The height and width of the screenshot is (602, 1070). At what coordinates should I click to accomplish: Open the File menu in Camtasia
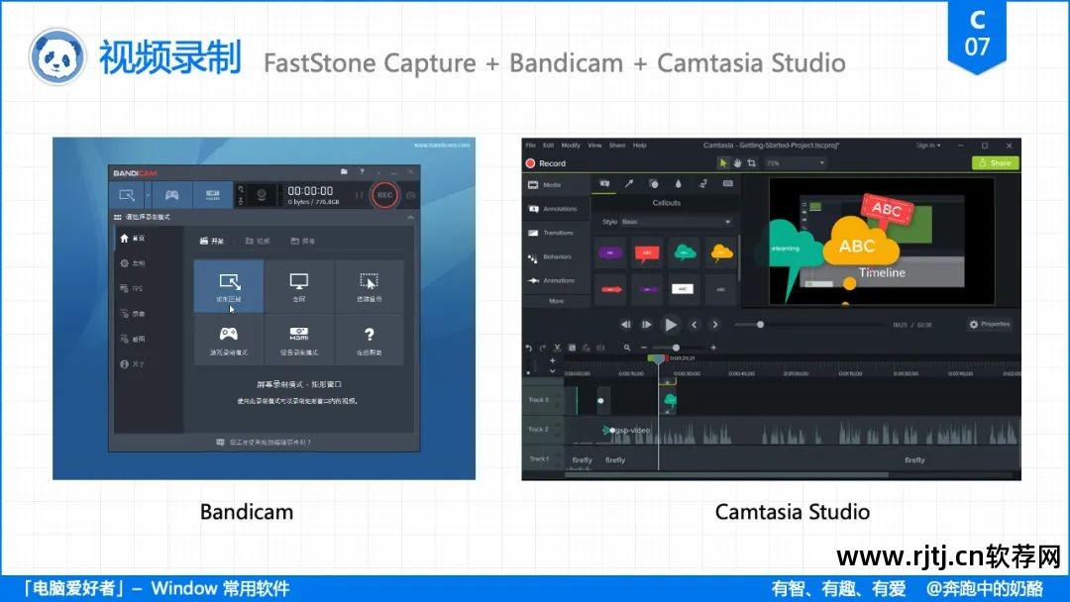[x=530, y=146]
